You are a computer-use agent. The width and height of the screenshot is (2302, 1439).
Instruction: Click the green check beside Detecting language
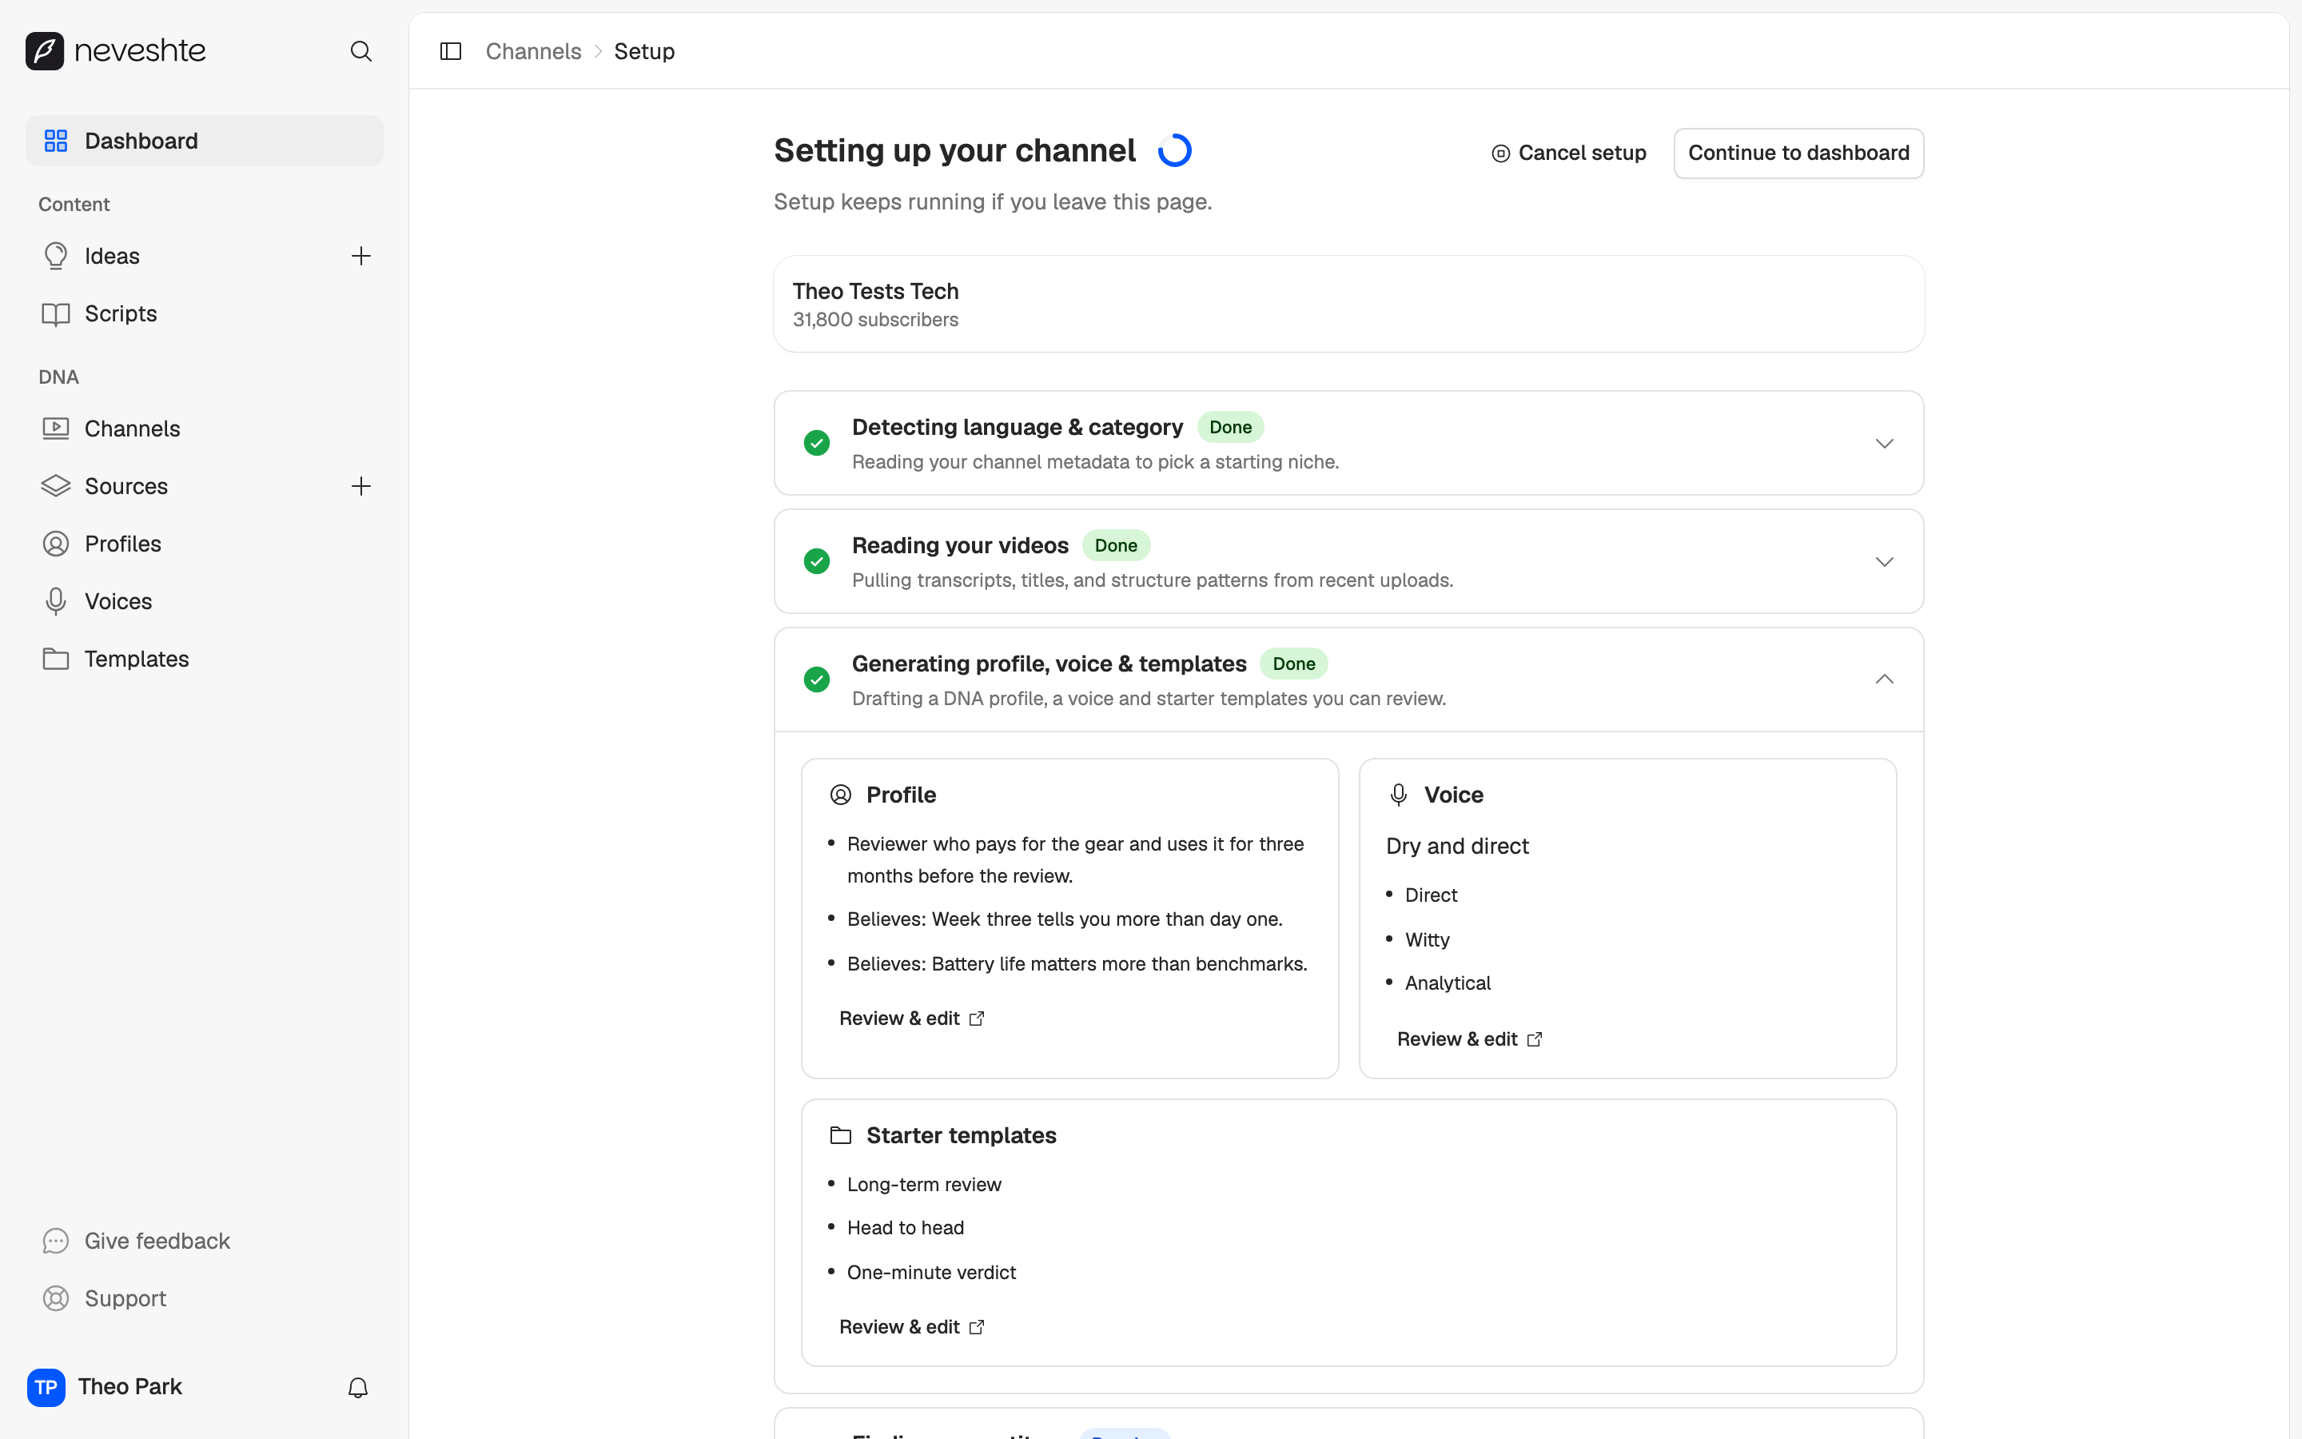[x=816, y=443]
